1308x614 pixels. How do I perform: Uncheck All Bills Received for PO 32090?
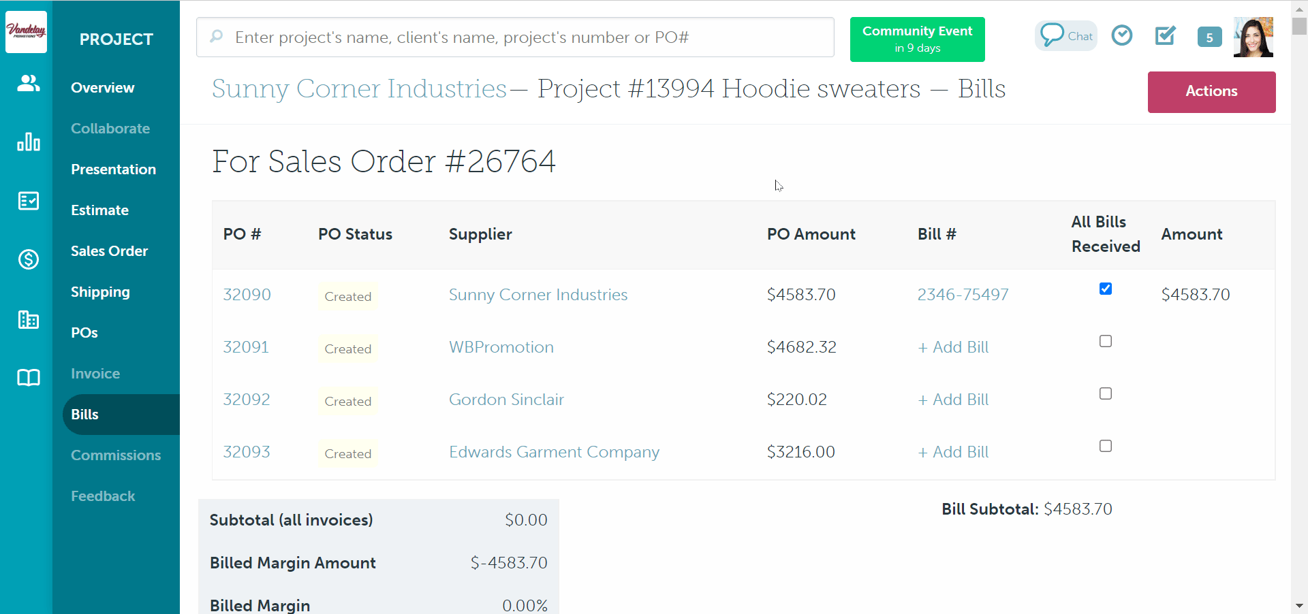[x=1105, y=289]
